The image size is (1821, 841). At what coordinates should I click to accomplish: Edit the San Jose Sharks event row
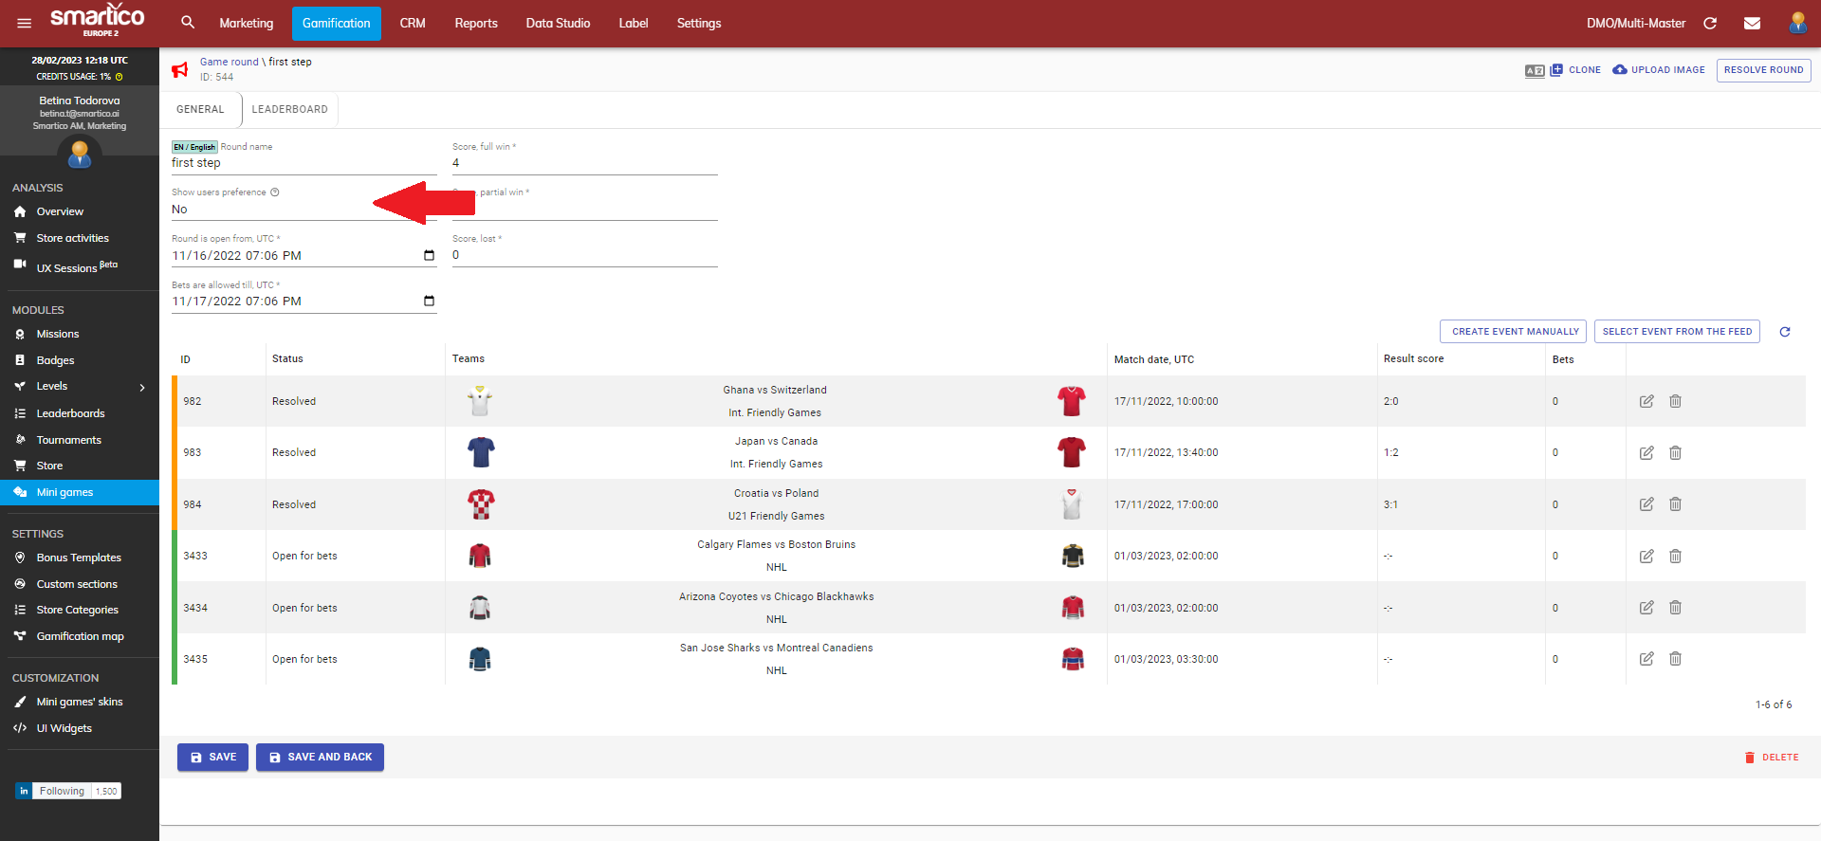[1646, 659]
